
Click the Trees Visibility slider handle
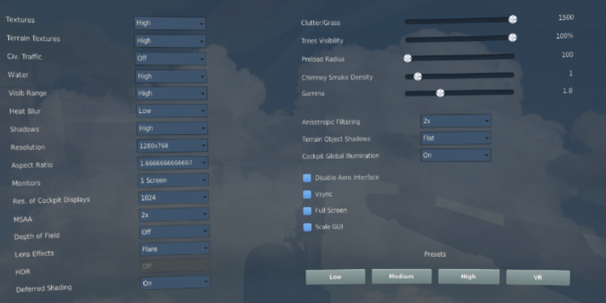[x=513, y=38]
